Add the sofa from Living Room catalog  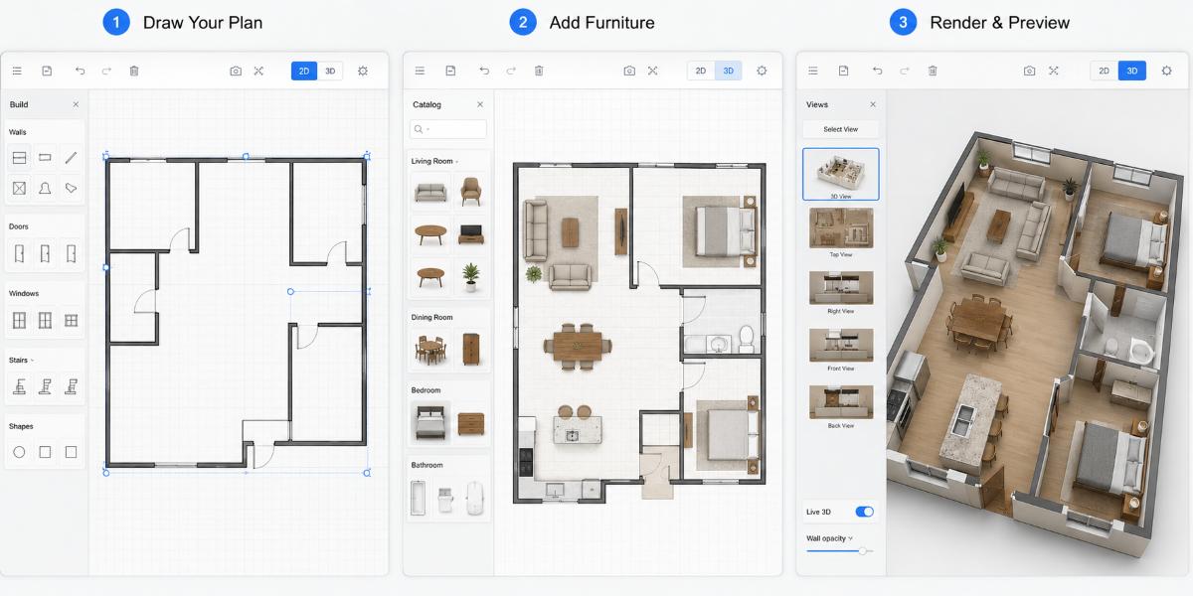click(430, 190)
